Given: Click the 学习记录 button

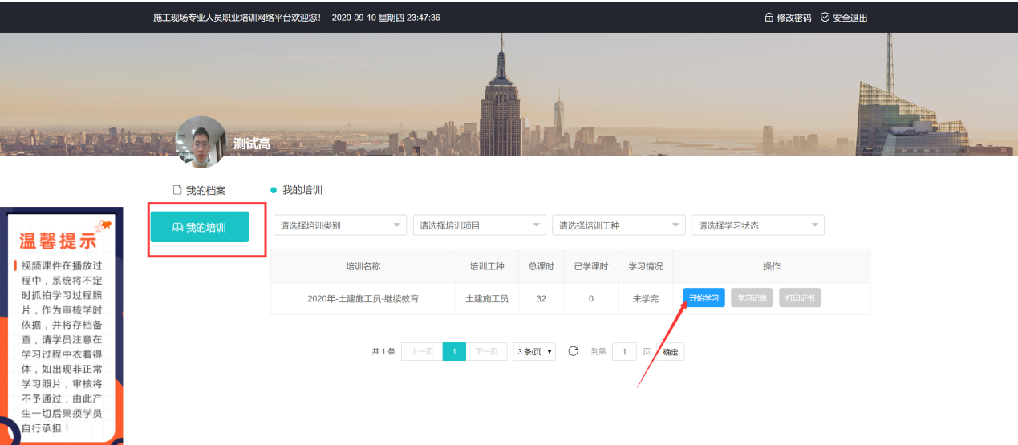Looking at the screenshot, I should pyautogui.click(x=752, y=298).
